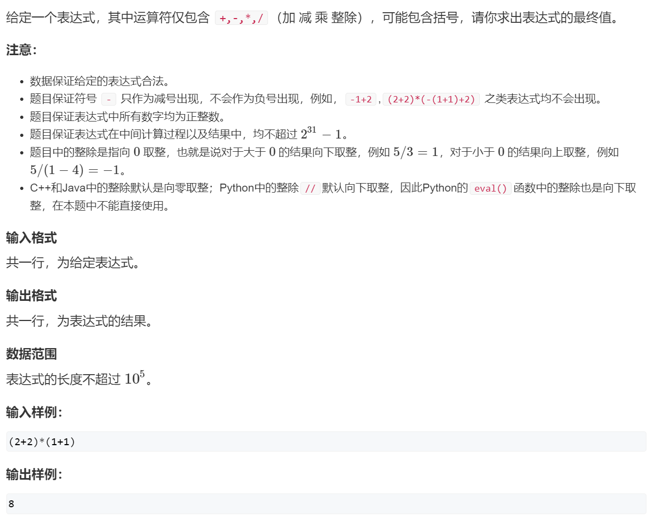656x520 pixels.
Task: Click the bullet stating all numbers are positive integers
Action: click(x=127, y=117)
